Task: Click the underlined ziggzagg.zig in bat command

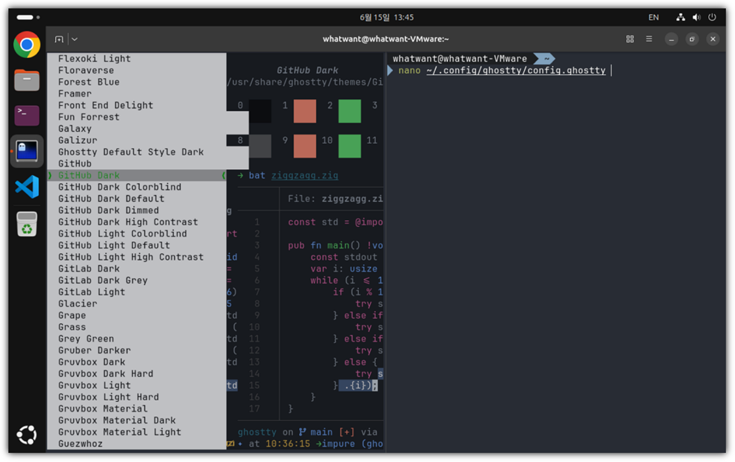Action: coord(305,175)
